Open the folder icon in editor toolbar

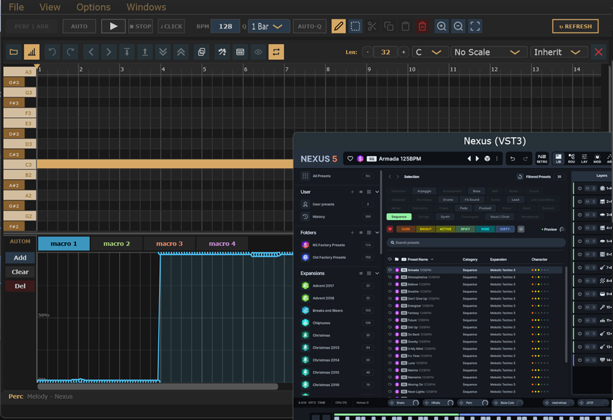14,52
